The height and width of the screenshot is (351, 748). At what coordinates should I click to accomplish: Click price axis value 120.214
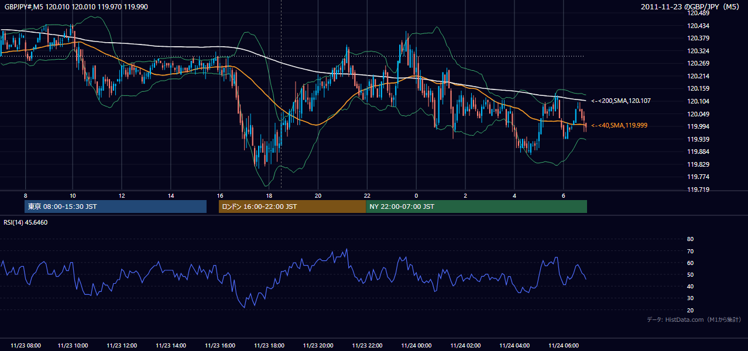coord(698,76)
